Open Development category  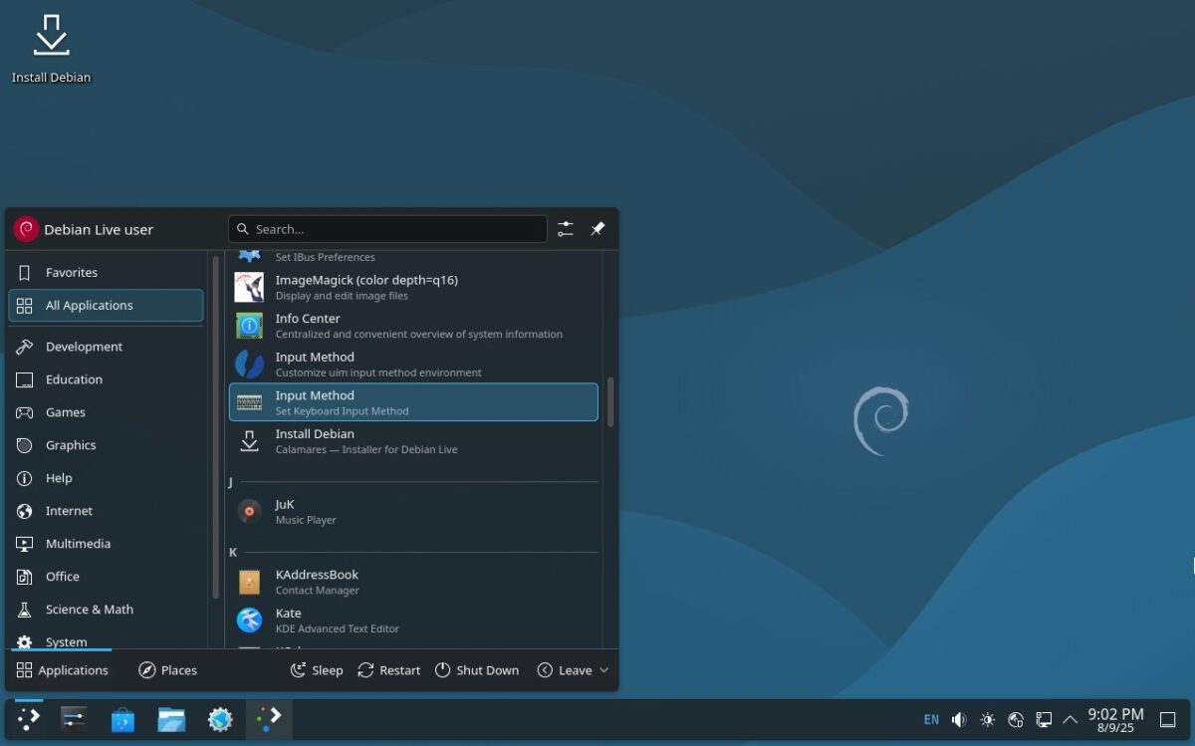pyautogui.click(x=106, y=347)
